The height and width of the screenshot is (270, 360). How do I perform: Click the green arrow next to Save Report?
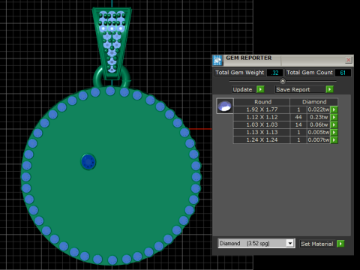(330, 89)
